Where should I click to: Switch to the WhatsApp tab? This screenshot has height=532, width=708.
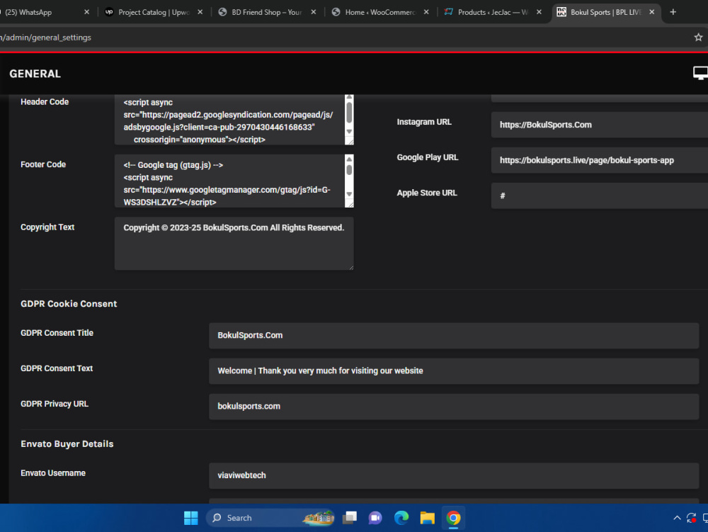tap(39, 12)
